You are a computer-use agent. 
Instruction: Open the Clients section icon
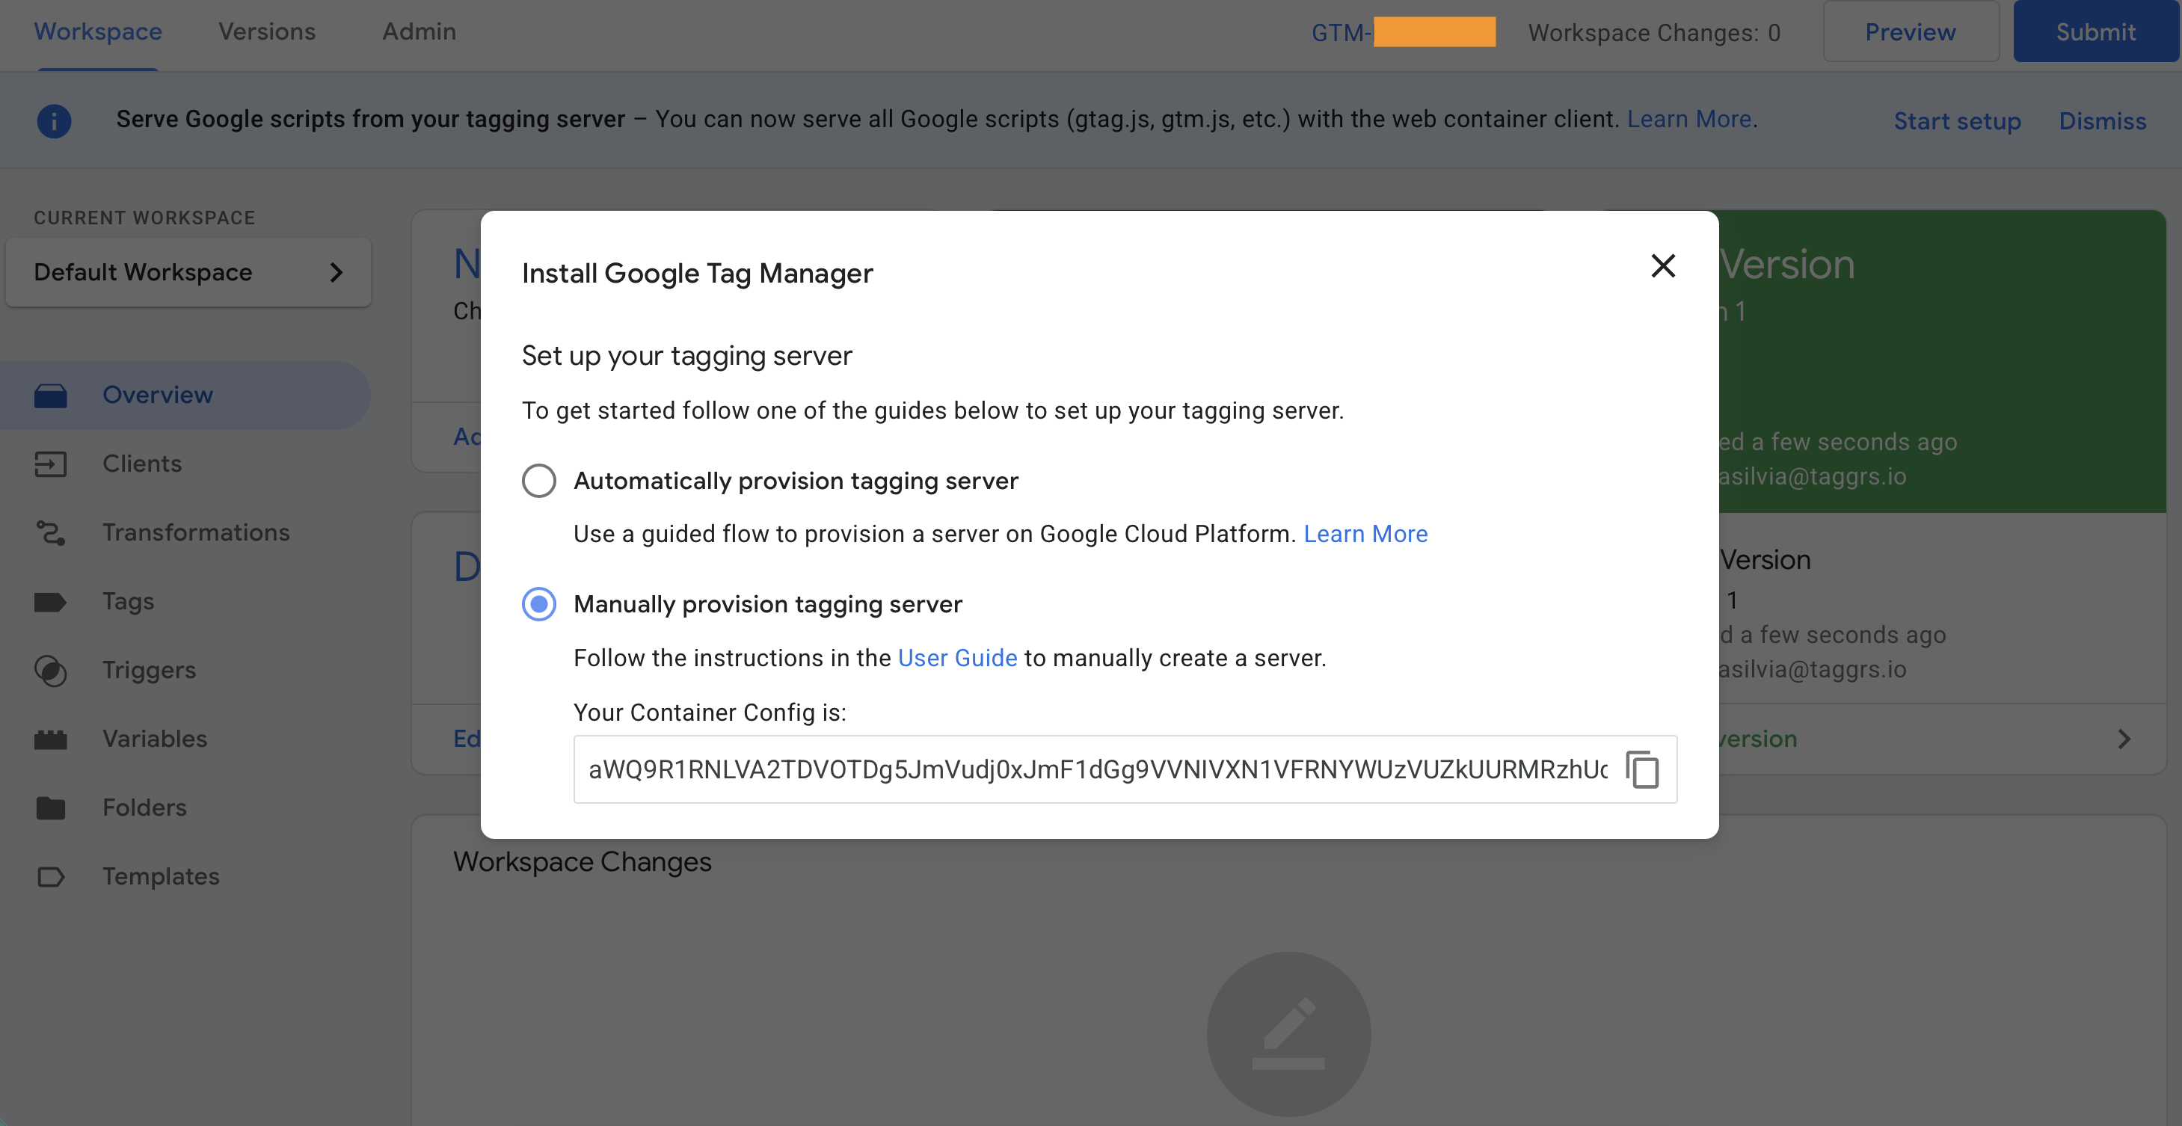(x=51, y=464)
